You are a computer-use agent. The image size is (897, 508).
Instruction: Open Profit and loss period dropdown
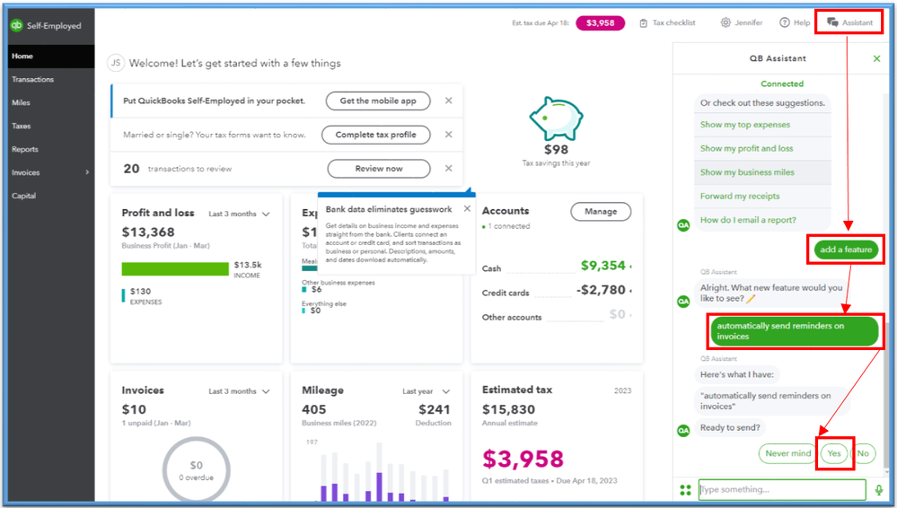239,214
